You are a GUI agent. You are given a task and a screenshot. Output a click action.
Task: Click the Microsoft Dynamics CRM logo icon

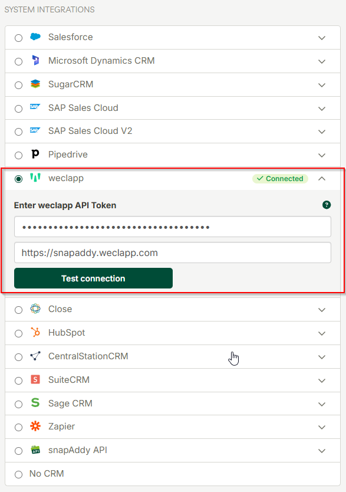click(36, 60)
